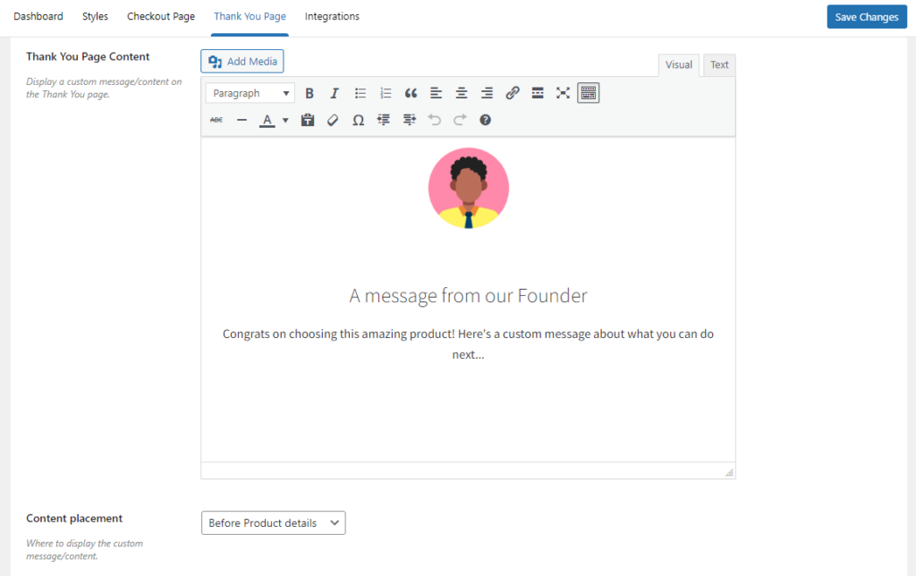Apply strikethrough formatting
Screen dimensions: 916x576
pos(216,119)
